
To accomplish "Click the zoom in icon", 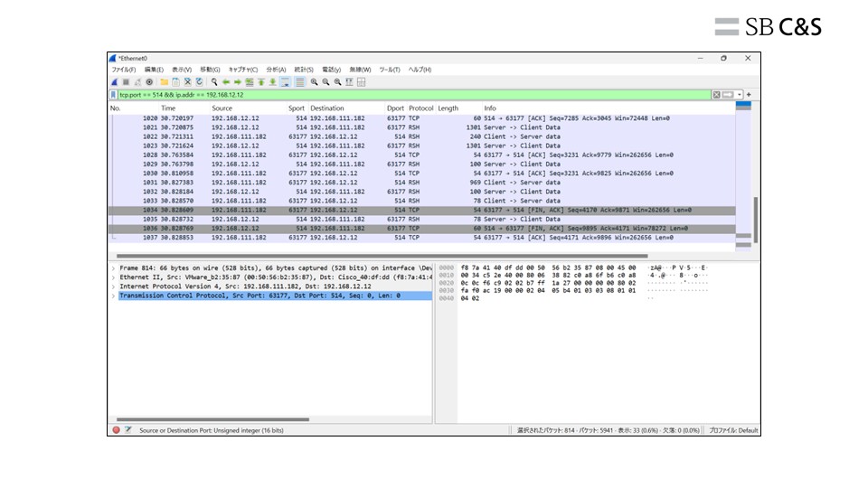I will (314, 82).
